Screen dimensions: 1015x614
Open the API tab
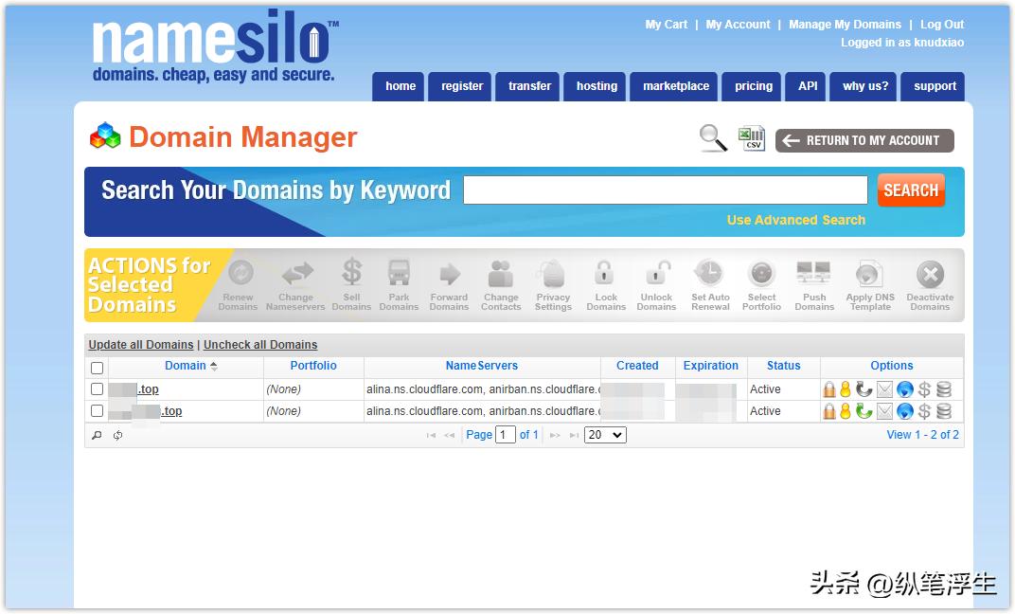tap(805, 86)
